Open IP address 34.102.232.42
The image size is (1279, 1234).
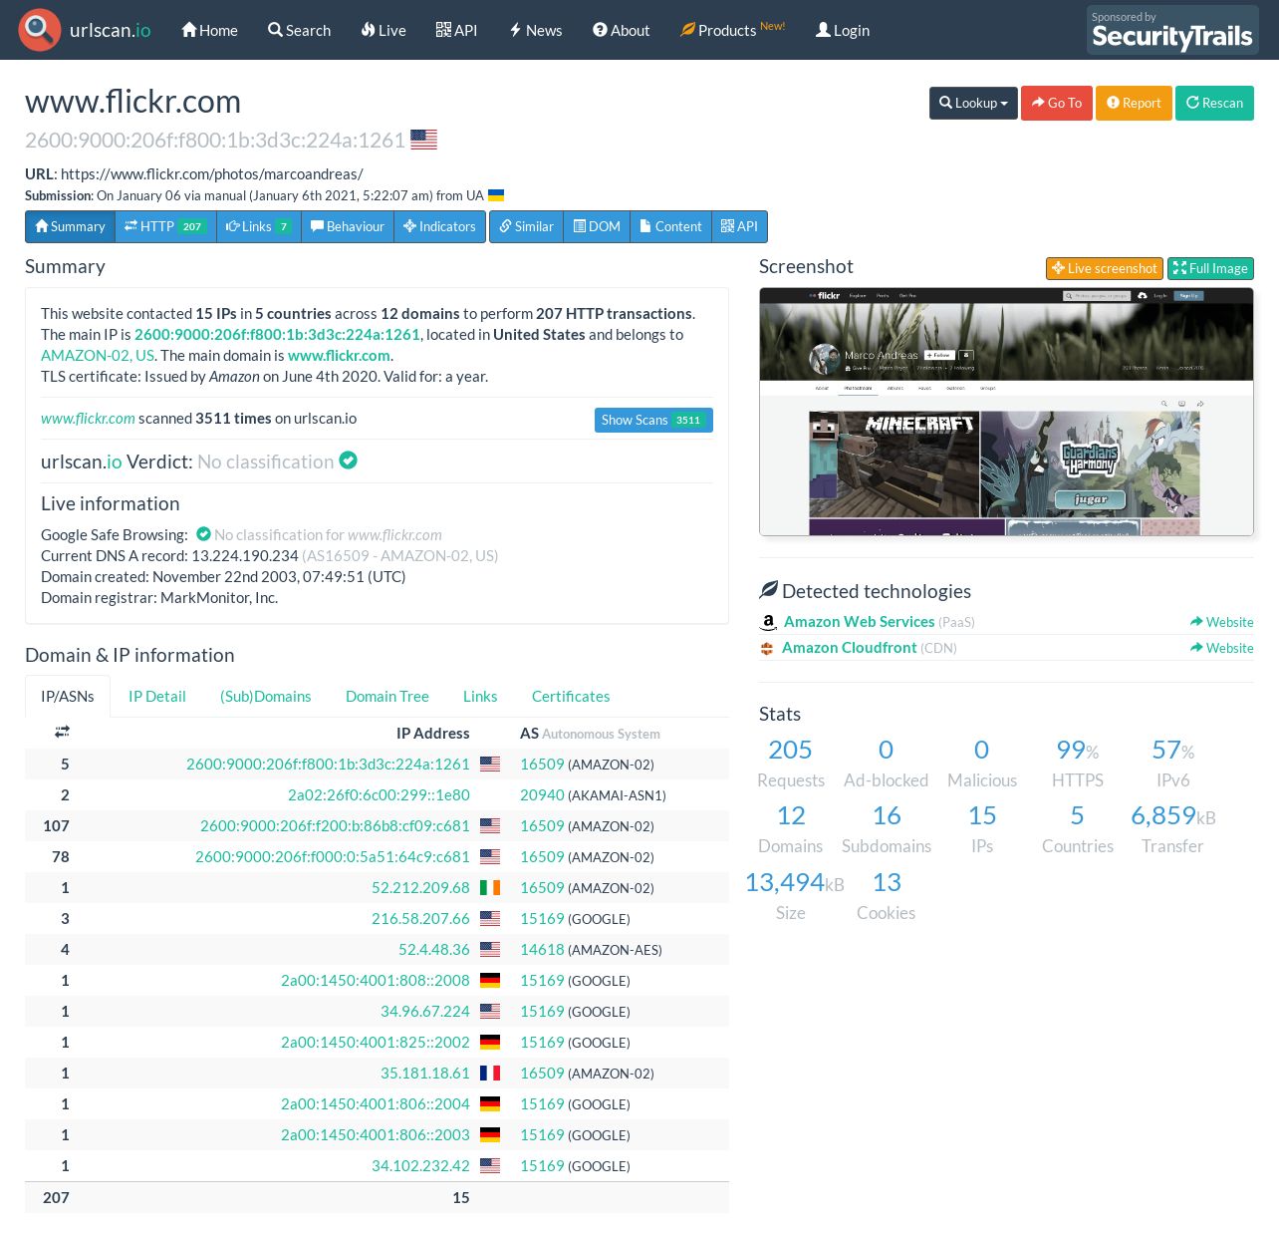tap(420, 1166)
